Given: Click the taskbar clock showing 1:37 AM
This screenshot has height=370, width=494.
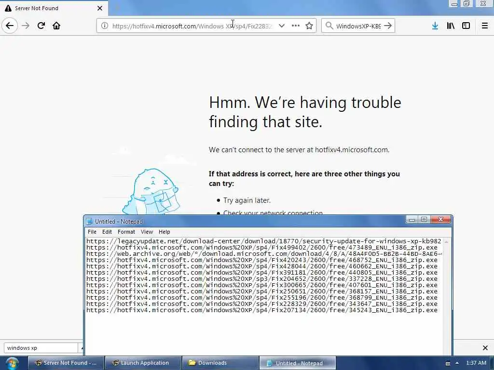Looking at the screenshot, I should click(476, 363).
